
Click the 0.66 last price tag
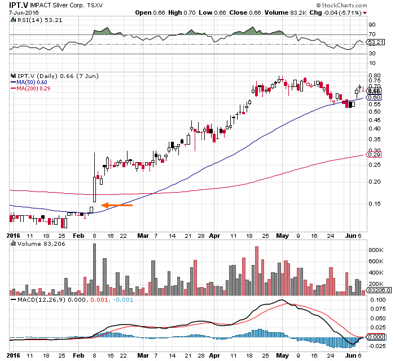pyautogui.click(x=374, y=91)
